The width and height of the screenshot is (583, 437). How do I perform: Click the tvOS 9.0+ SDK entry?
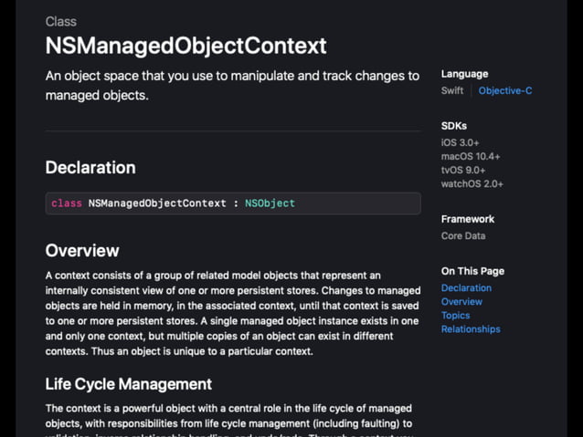pyautogui.click(x=463, y=171)
